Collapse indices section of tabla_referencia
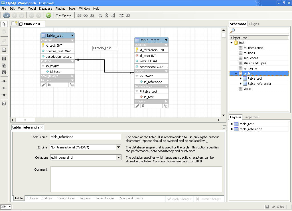292x211 pixels. pyautogui.click(x=166, y=71)
